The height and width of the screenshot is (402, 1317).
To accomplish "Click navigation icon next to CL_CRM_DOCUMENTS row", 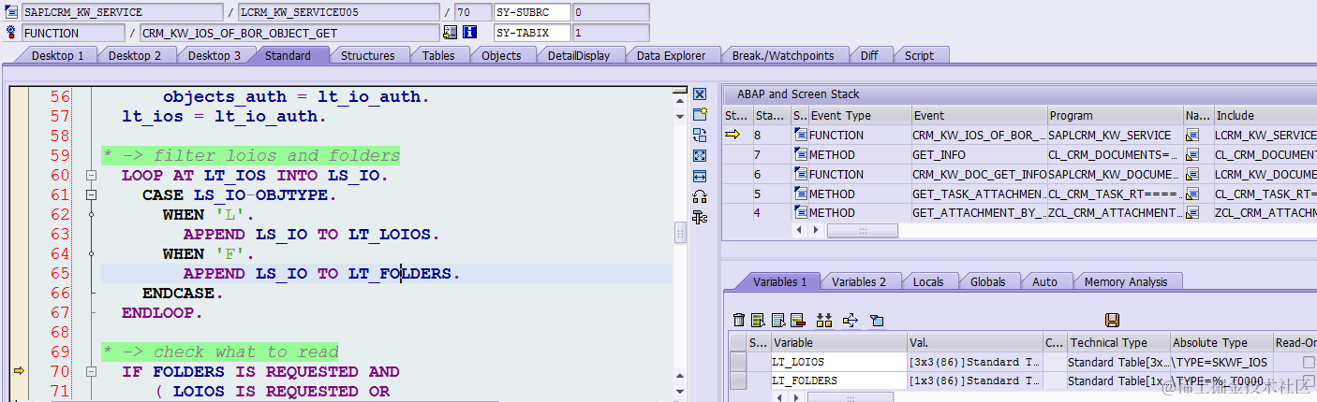I will coord(1192,155).
